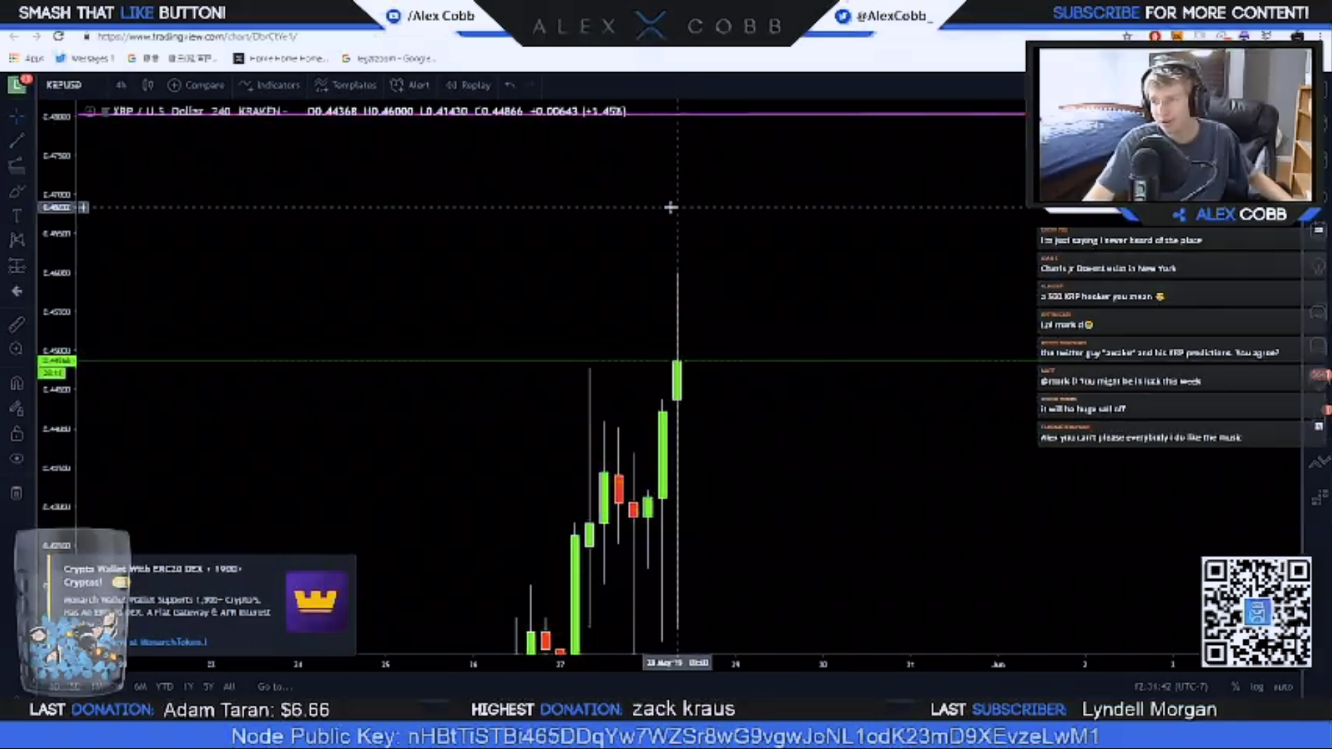Click the plus button beside the price cursor label
1332x749 pixels.
(83, 207)
